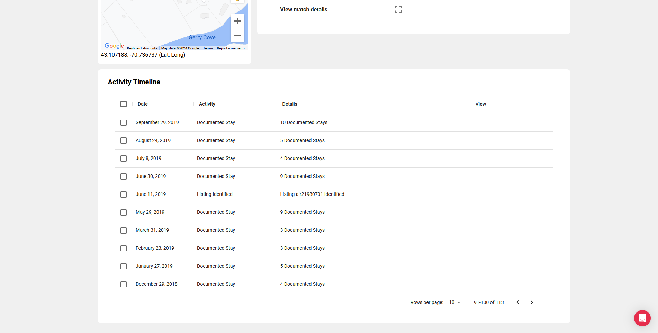Image resolution: width=658 pixels, height=333 pixels.
Task: Sort by Date column header
Action: point(143,104)
